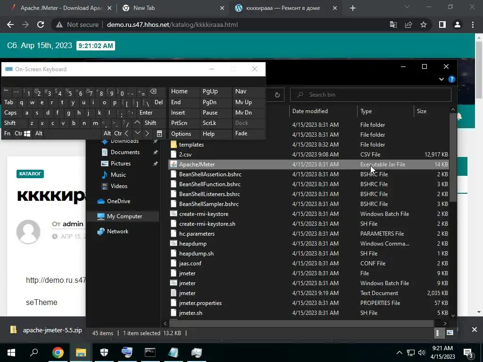Open Chrome three-dot menu
The image size is (483, 362).
[x=473, y=25]
